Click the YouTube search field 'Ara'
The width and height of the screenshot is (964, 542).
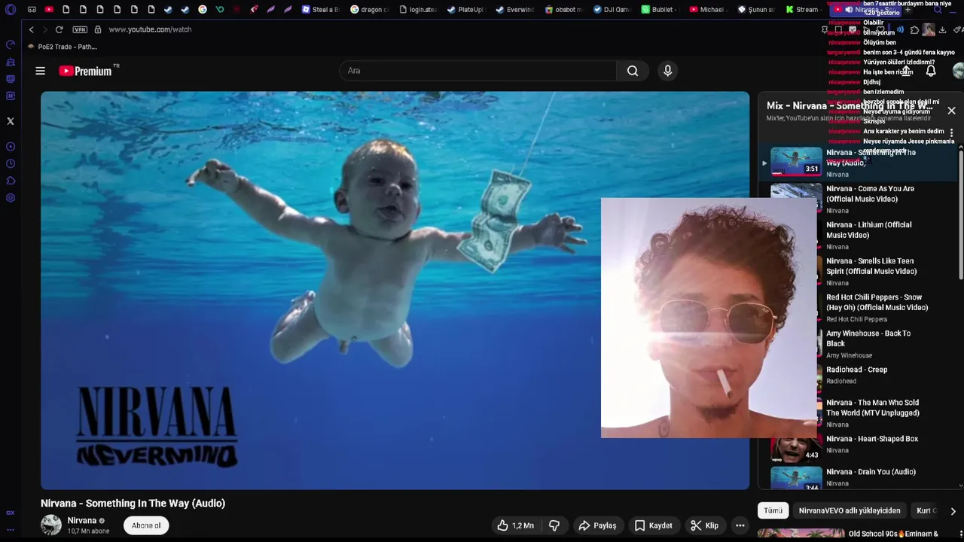[x=477, y=71]
